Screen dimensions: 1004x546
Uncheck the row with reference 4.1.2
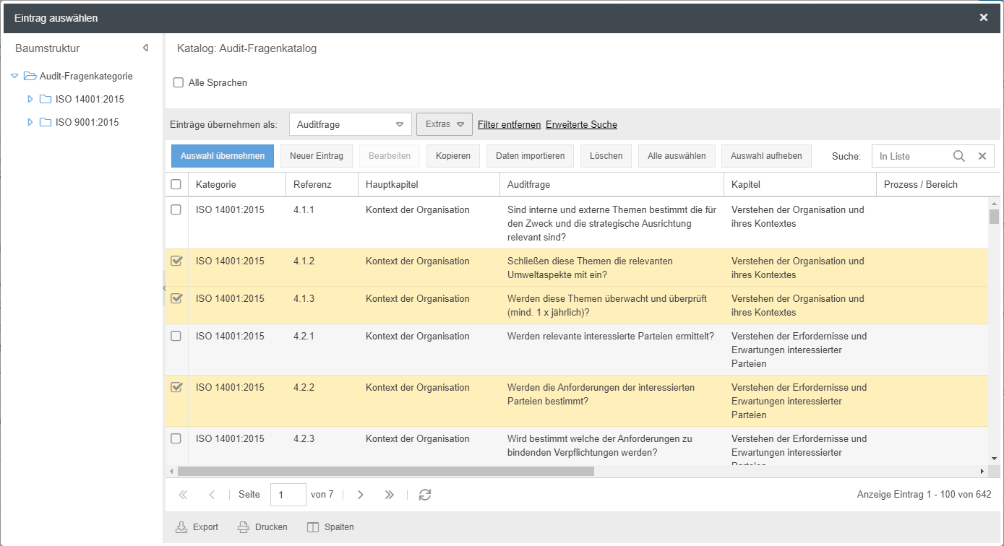click(x=176, y=261)
